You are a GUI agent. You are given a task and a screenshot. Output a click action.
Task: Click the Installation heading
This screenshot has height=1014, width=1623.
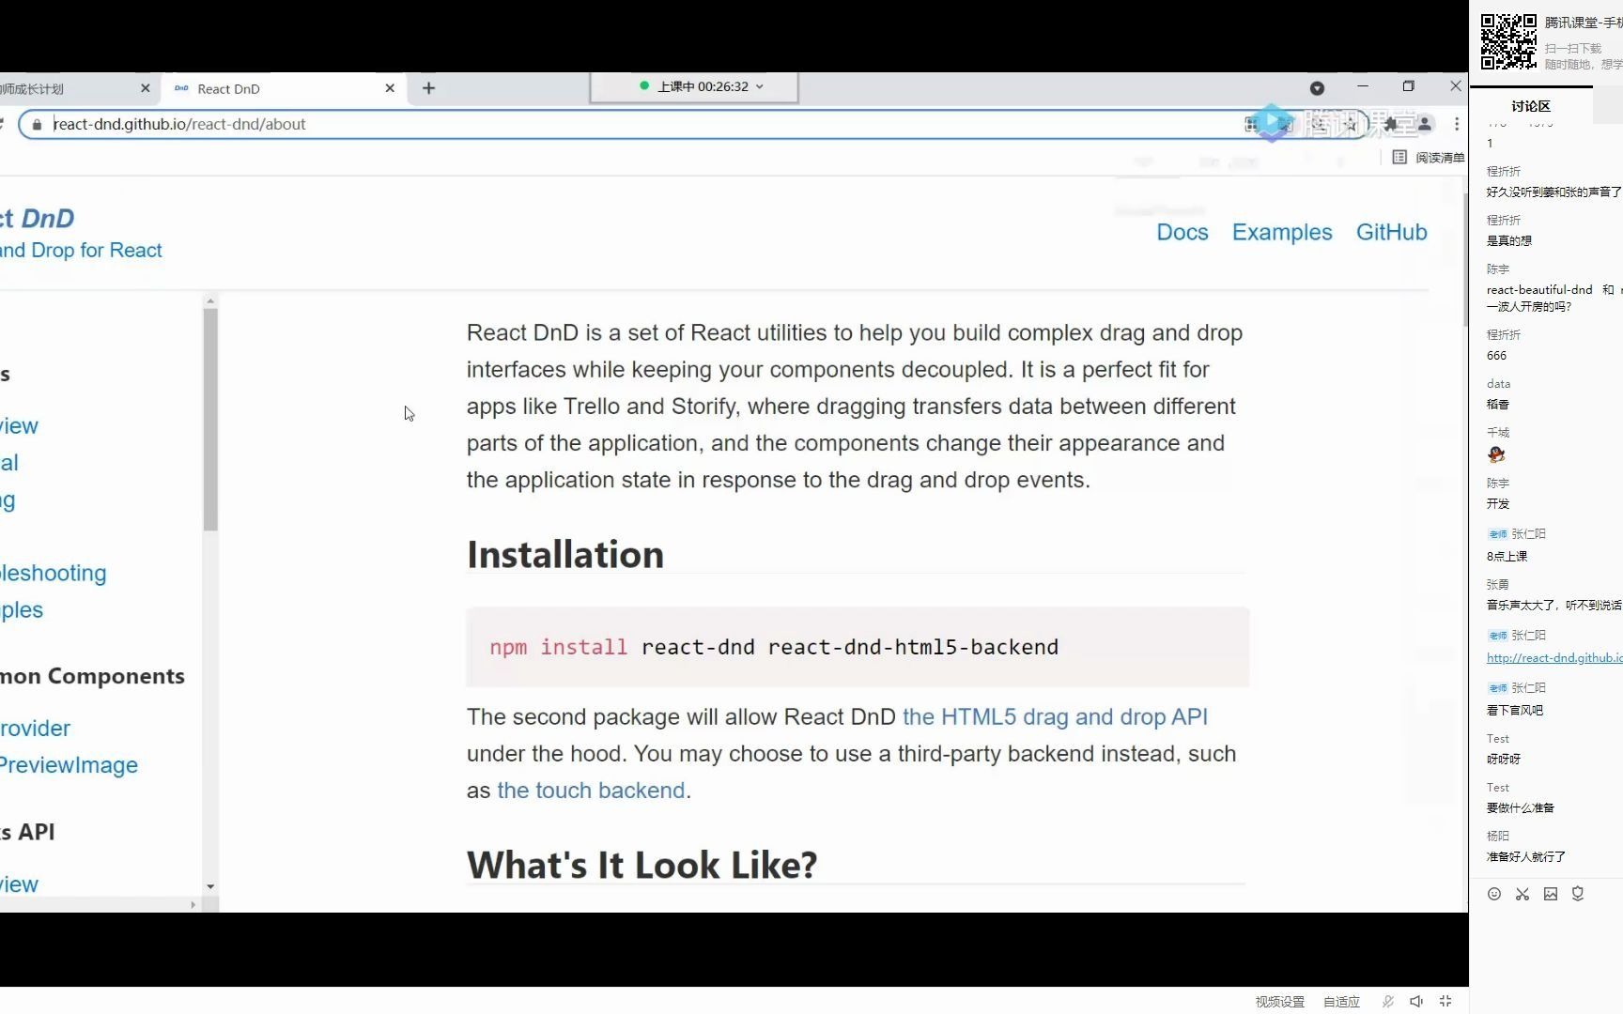(x=565, y=555)
